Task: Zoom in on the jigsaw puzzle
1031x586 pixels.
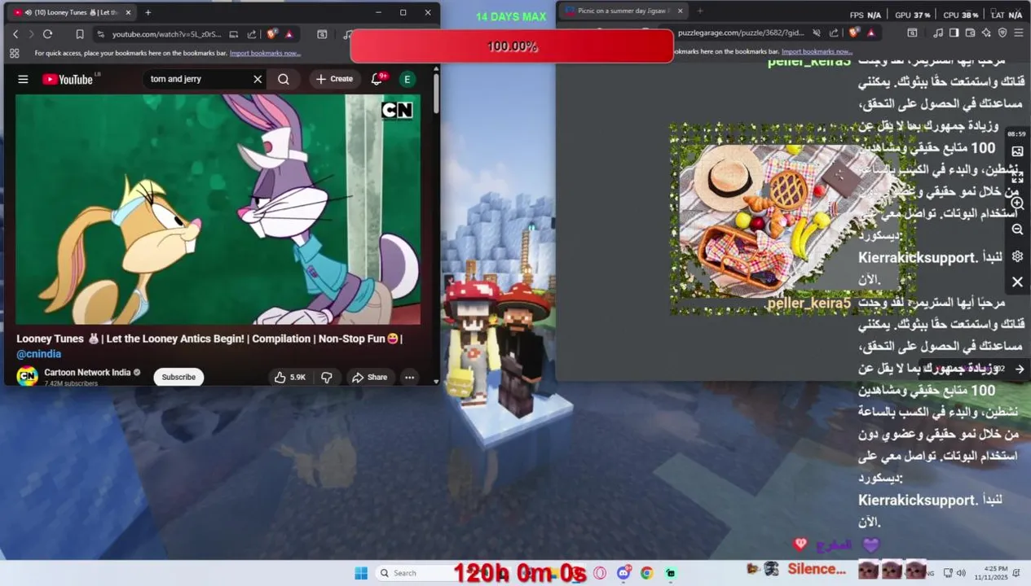Action: coord(1017,203)
